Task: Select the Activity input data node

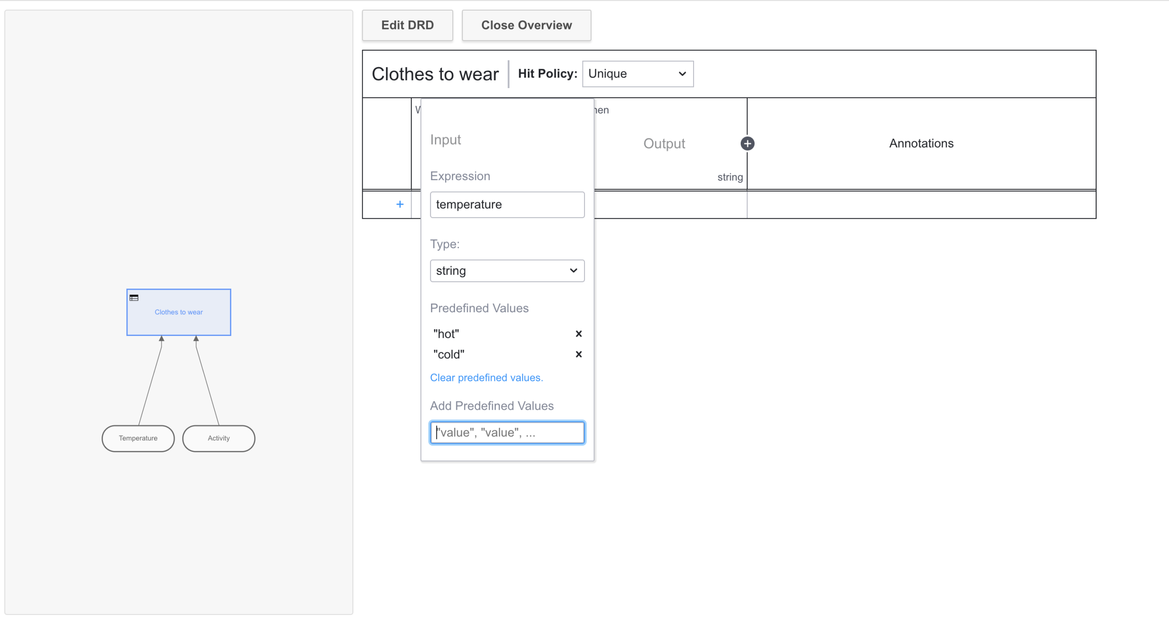Action: coord(218,438)
